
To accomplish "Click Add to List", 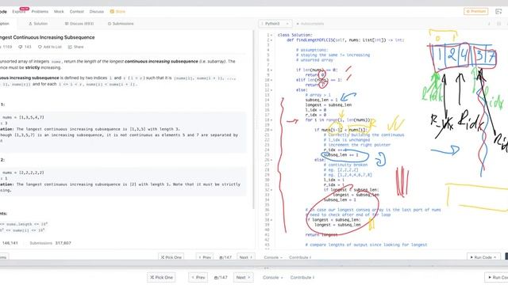I will click(x=49, y=47).
